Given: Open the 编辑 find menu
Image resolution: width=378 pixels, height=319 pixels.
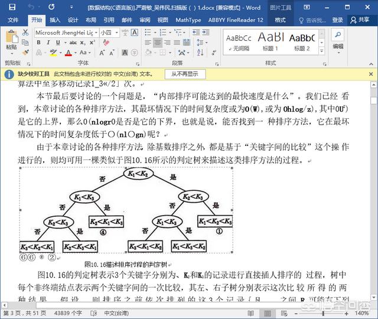Looking at the screenshot, I should 338,41.
